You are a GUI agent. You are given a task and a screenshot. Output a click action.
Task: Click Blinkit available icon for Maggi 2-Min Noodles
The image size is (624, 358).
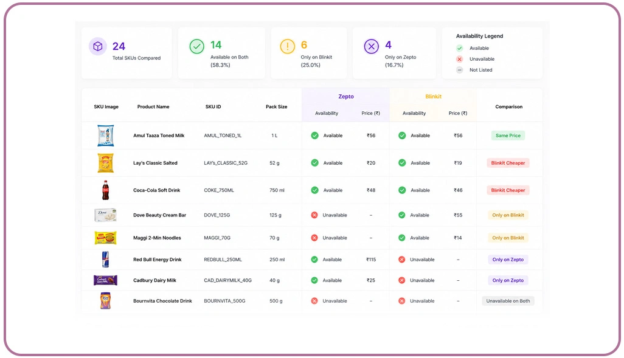click(x=402, y=238)
